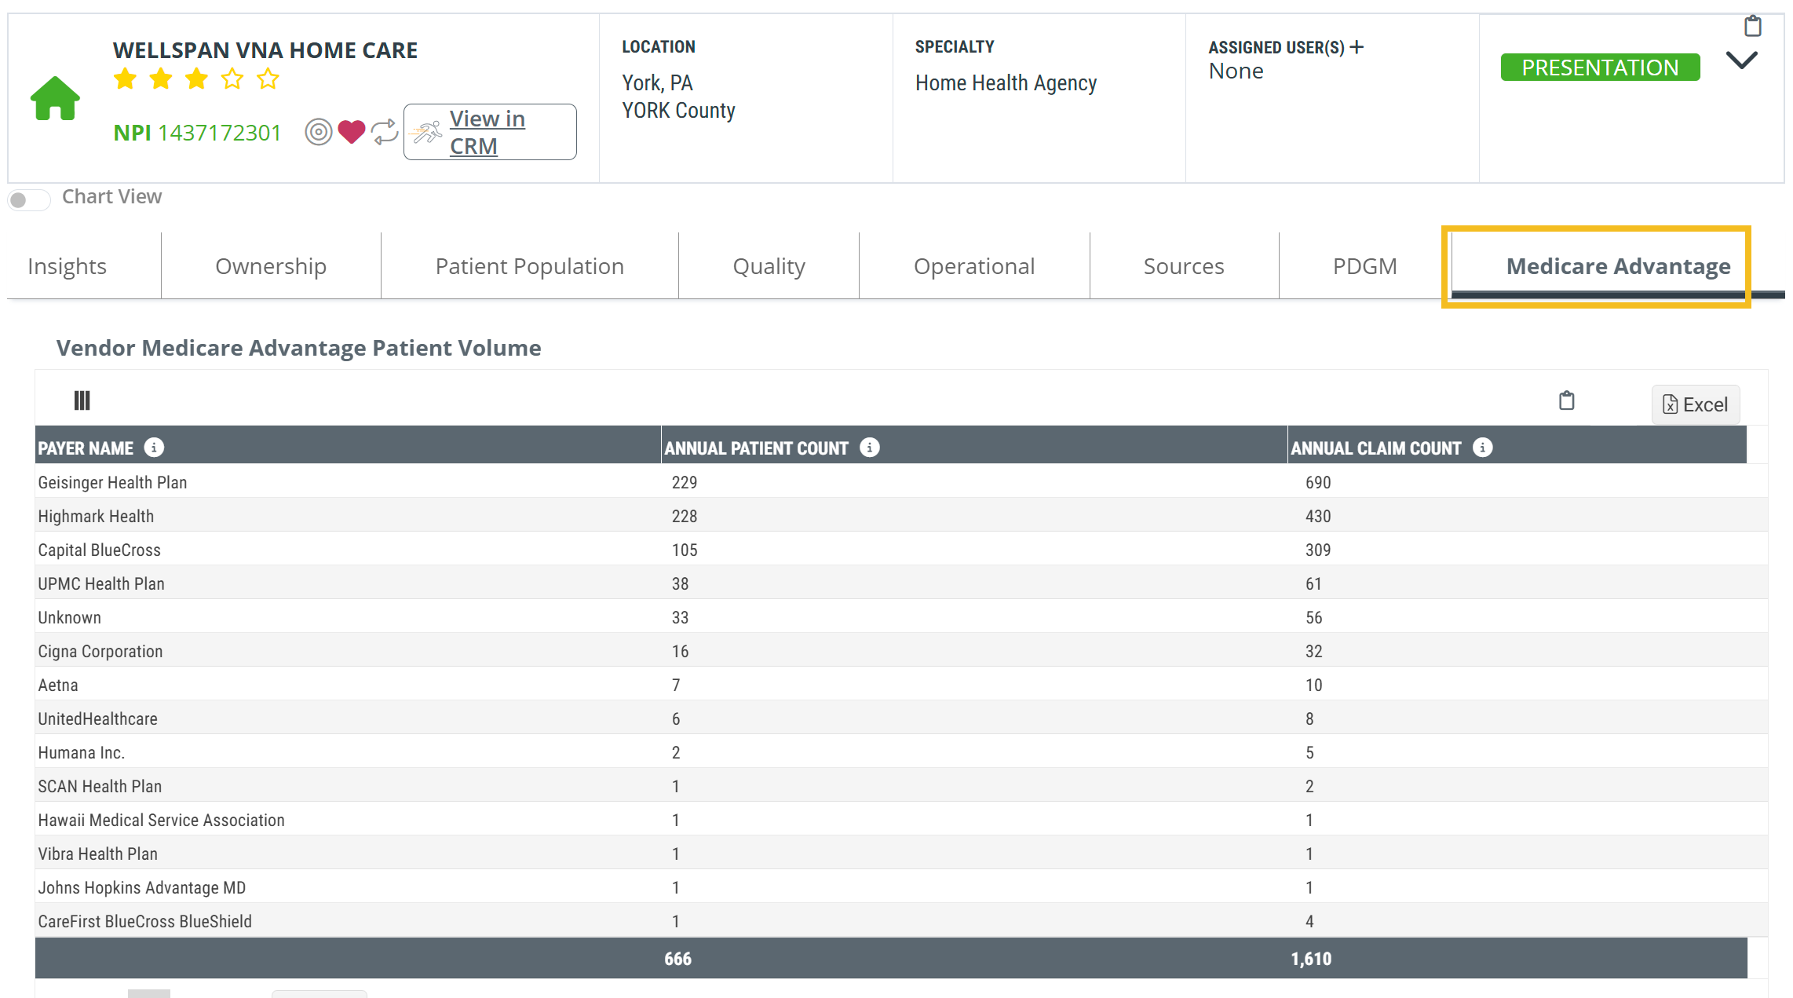
Task: Click the fifth empty rating star
Action: [268, 79]
